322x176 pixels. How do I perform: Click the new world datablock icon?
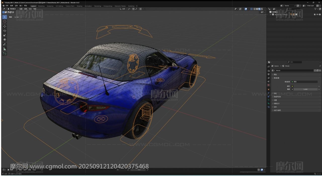(x=317, y=70)
